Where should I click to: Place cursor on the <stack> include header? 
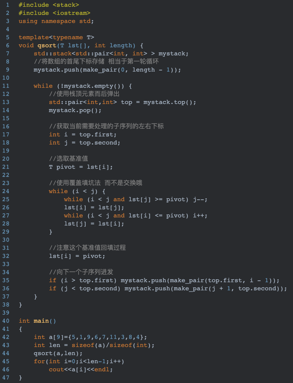(66, 5)
